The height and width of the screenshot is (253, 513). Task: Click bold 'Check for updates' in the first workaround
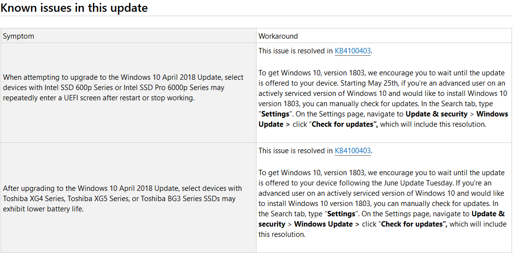pyautogui.click(x=343, y=124)
